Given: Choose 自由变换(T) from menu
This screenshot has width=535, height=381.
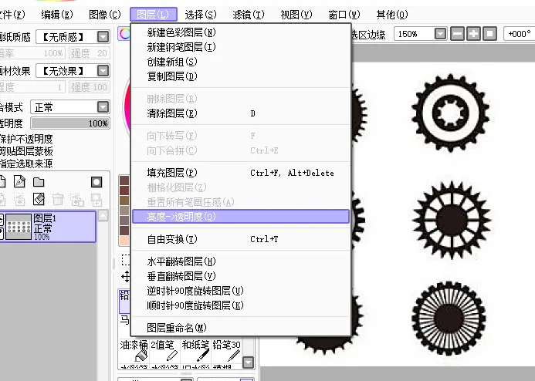Looking at the screenshot, I should [241, 239].
